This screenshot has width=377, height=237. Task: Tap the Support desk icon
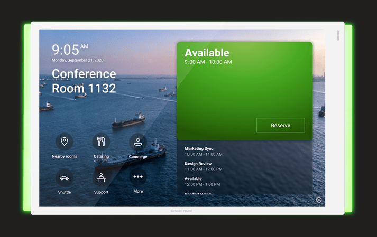pyautogui.click(x=101, y=178)
